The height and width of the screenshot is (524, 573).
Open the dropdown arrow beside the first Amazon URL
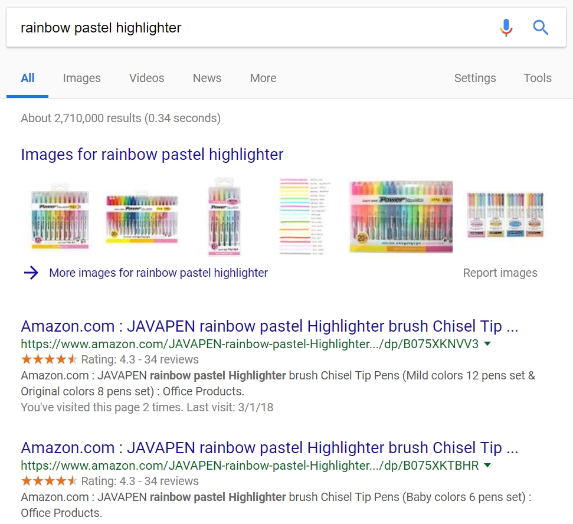click(486, 342)
